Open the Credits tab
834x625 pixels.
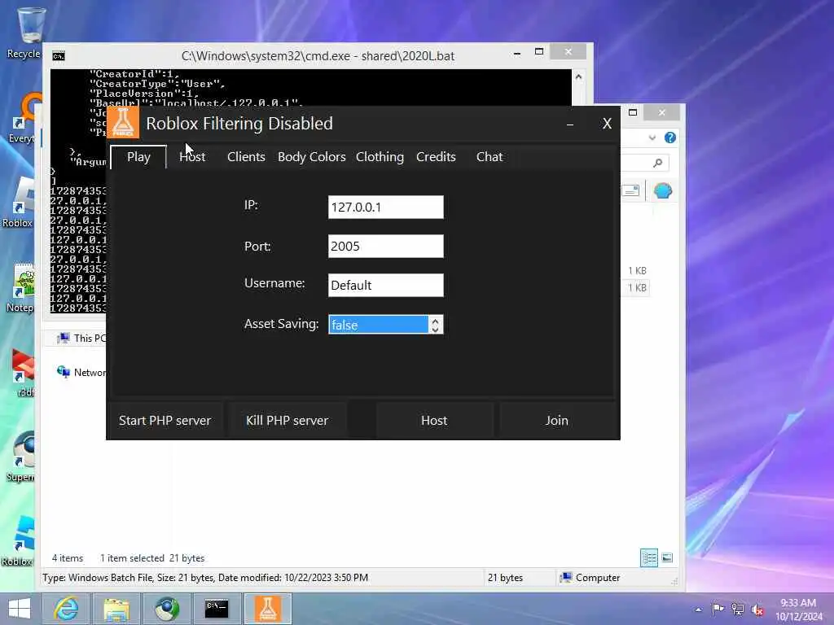tap(436, 157)
